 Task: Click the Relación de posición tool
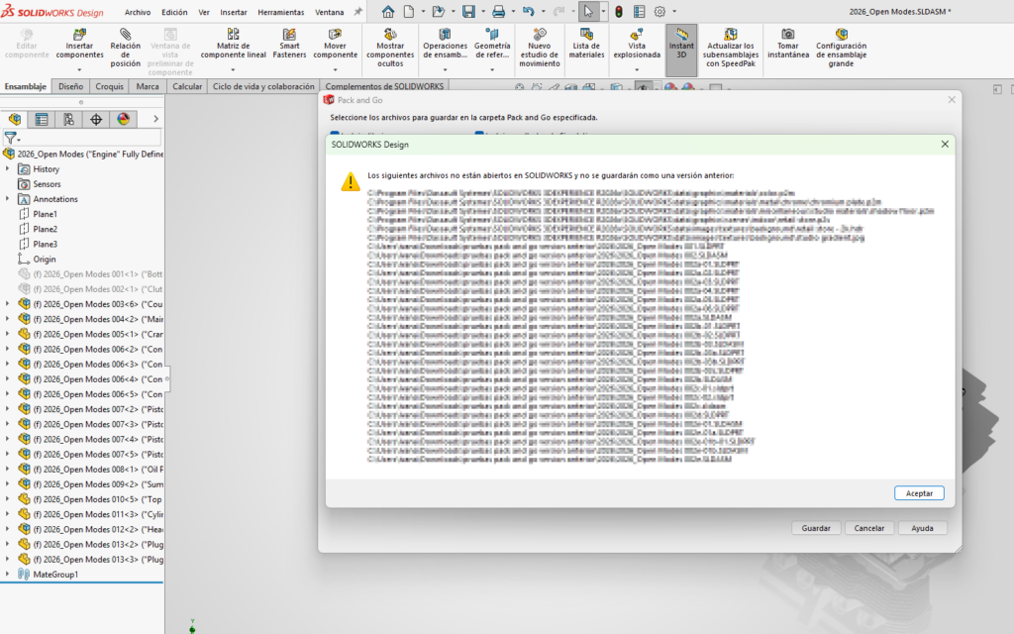(126, 50)
